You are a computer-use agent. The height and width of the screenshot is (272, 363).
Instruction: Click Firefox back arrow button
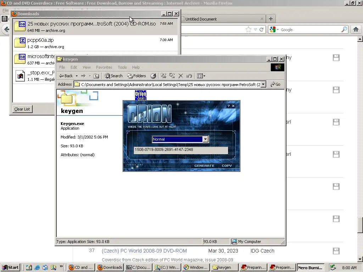point(6,29)
